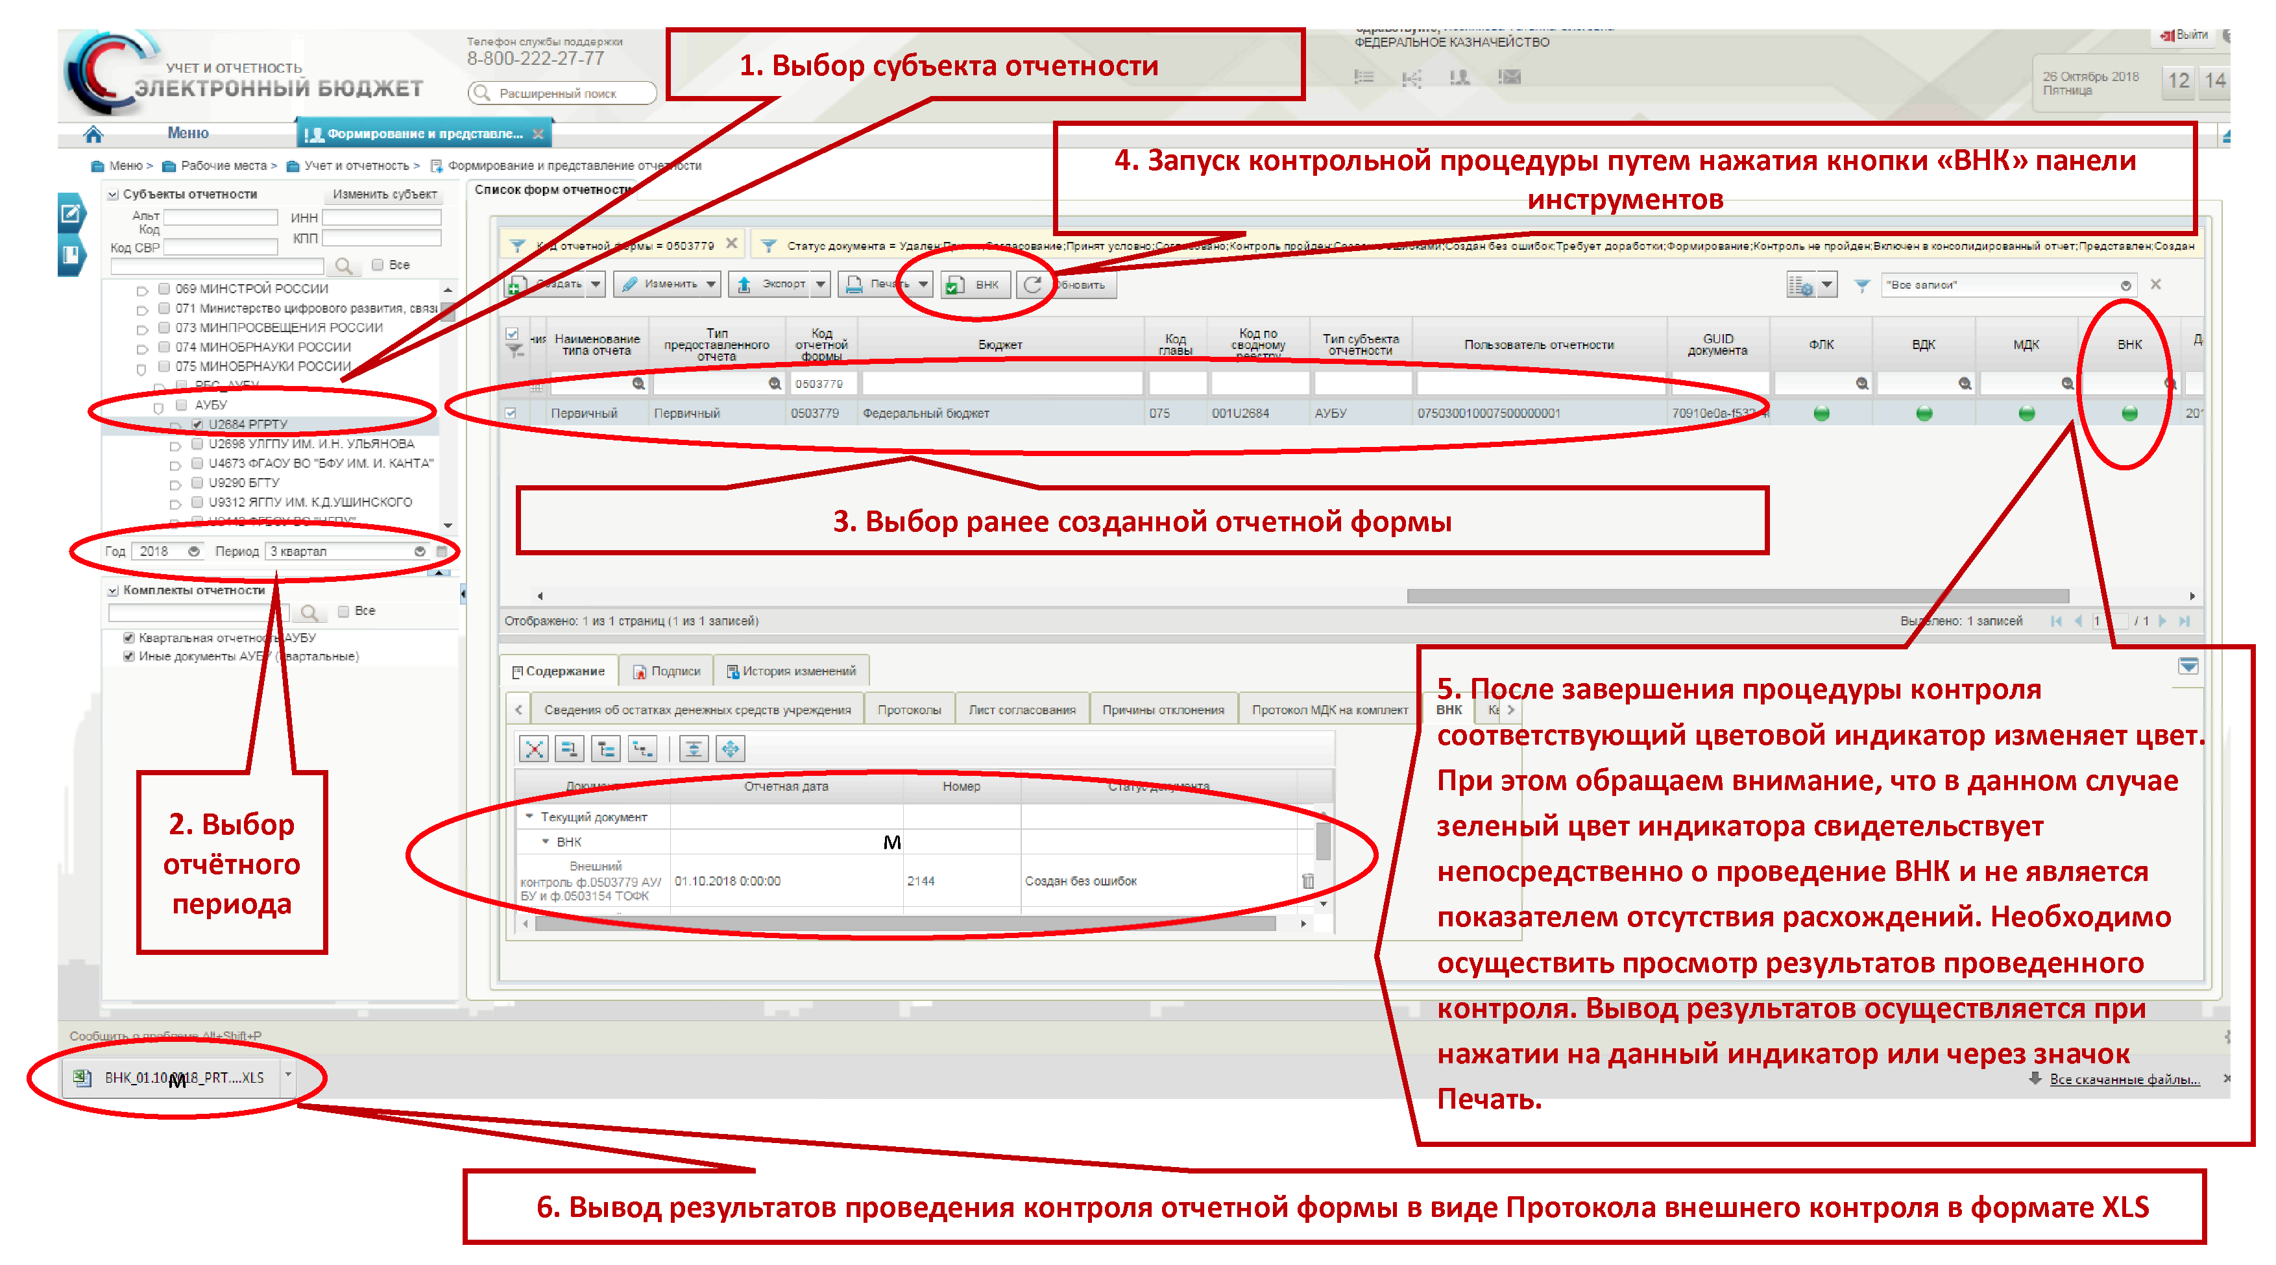Click the green ВНК status indicator
Screen dimensions: 2276x1265
pos(2129,413)
